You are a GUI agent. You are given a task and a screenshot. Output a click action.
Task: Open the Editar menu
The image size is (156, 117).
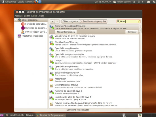coord(27,16)
